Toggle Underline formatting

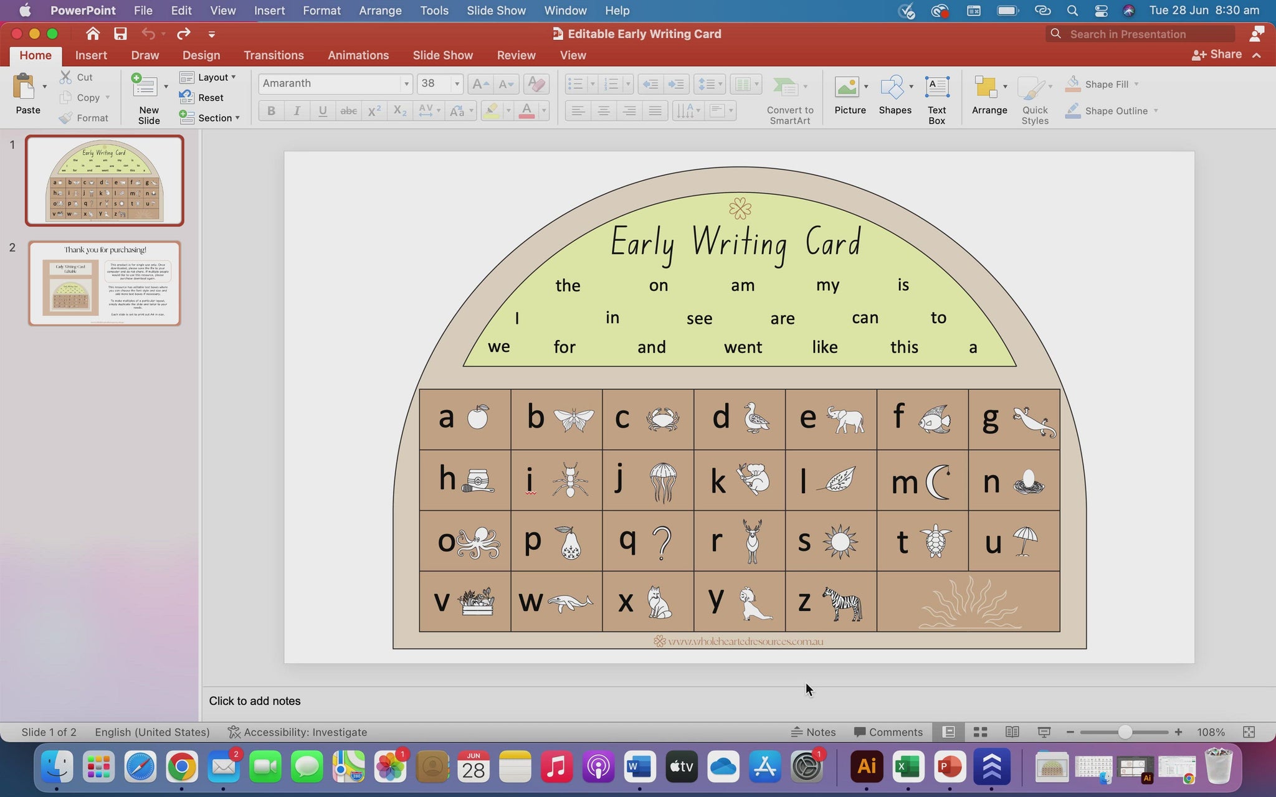point(322,111)
